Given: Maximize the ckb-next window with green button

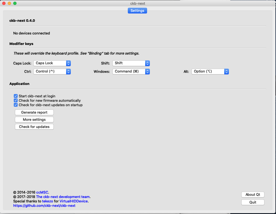Looking at the screenshot, I should 15,3.
